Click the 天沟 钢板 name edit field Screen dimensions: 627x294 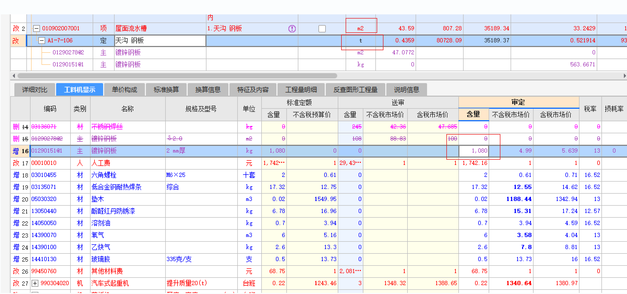[160, 41]
